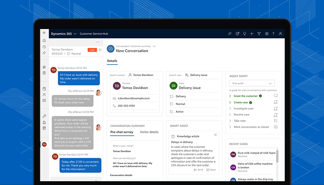This screenshot has width=324, height=185.
Task: Expand the Conversation Customer summary form chevron
Action: [x=154, y=46]
